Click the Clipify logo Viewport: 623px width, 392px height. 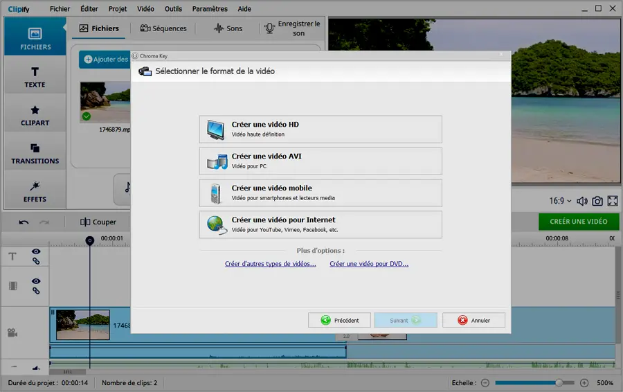[18, 9]
